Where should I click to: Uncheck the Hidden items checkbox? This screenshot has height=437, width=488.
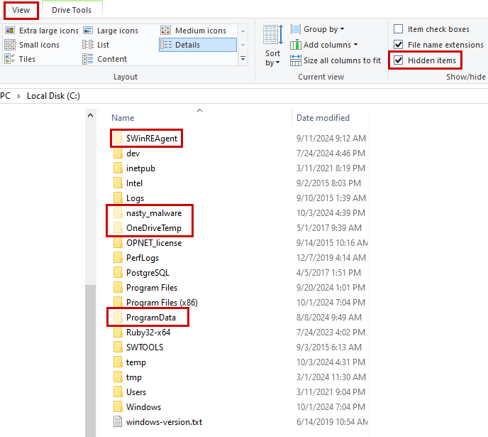399,60
